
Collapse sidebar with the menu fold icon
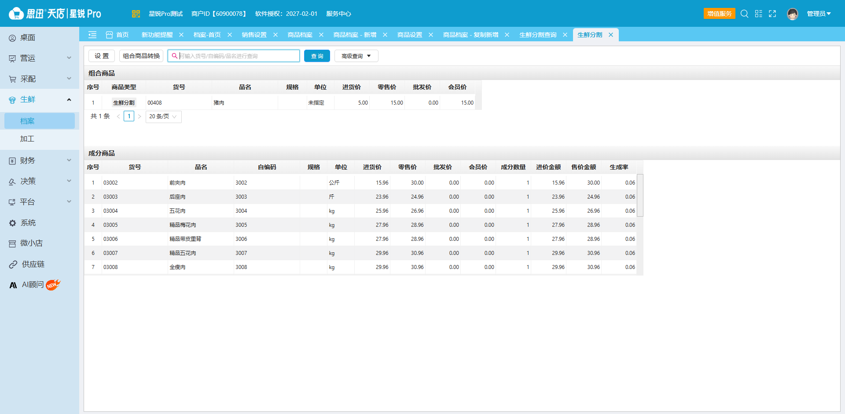(x=92, y=35)
